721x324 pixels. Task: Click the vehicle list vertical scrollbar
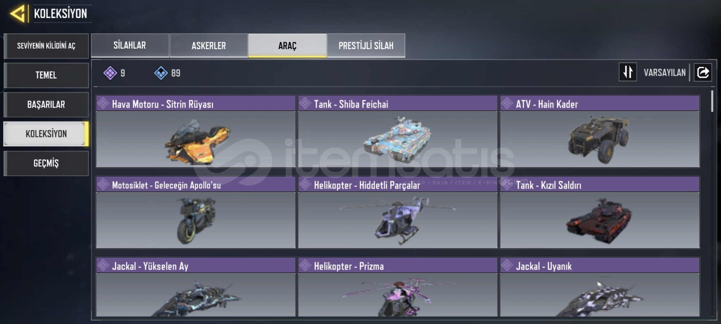pos(712,101)
